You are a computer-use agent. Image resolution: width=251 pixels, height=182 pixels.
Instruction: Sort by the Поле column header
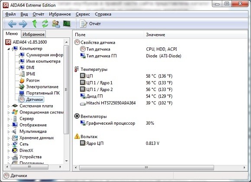tap(109, 35)
